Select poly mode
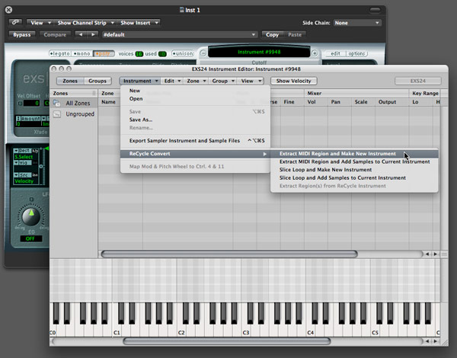This screenshot has height=358, width=457. pos(103,53)
